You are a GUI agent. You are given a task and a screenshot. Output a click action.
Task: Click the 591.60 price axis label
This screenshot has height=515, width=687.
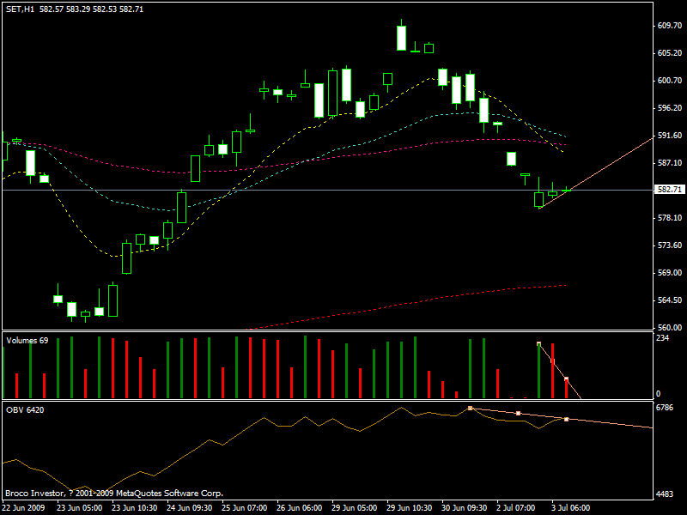[670, 136]
